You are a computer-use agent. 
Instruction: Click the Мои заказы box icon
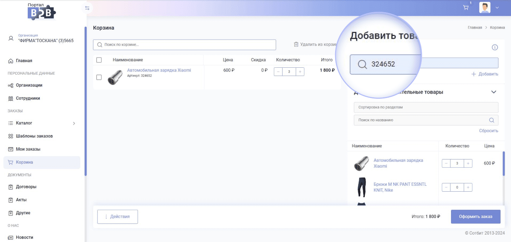click(11, 149)
